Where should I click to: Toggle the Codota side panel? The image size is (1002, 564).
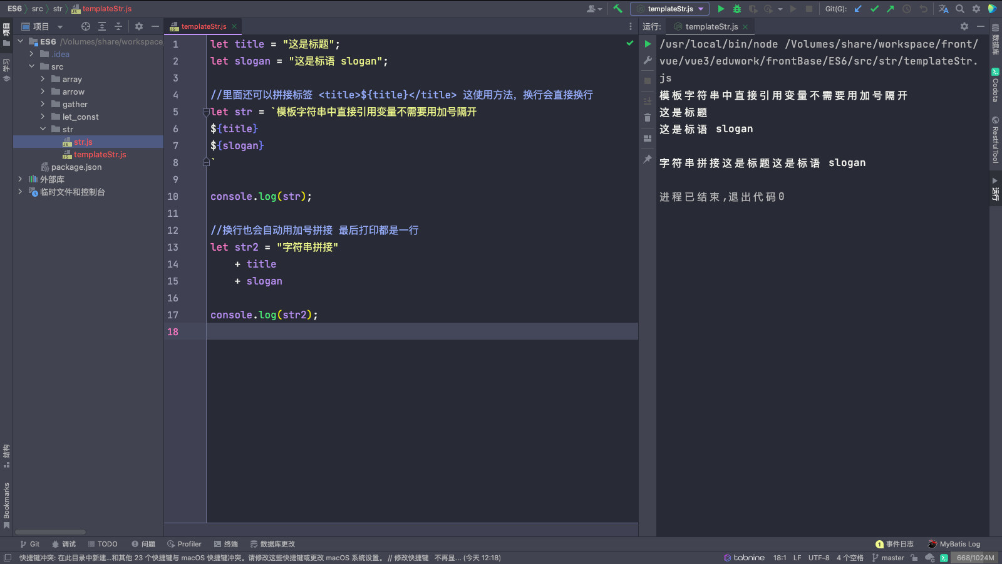click(995, 86)
